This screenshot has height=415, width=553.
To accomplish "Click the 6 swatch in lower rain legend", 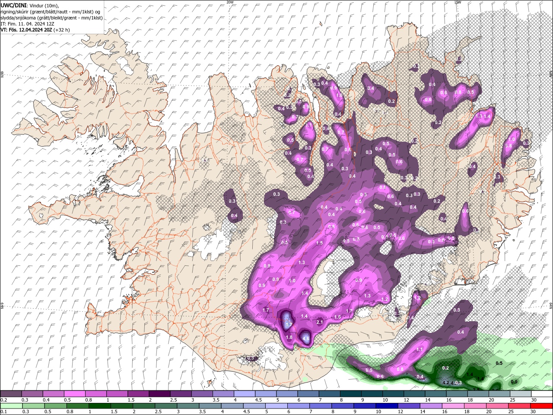I will tap(298, 406).
